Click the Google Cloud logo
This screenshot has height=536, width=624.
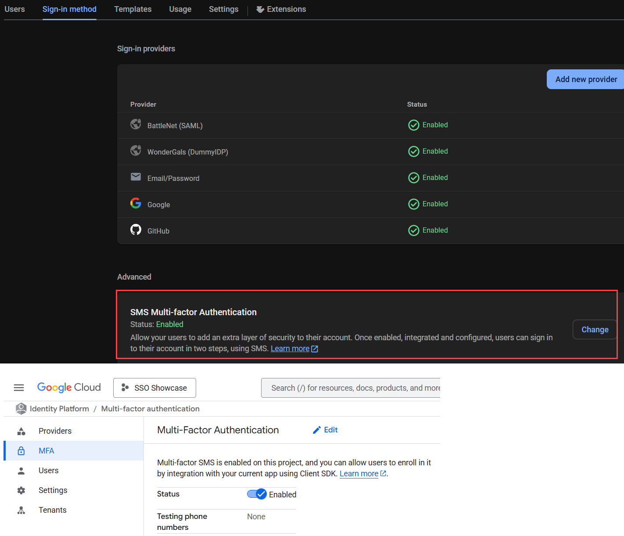(x=69, y=387)
